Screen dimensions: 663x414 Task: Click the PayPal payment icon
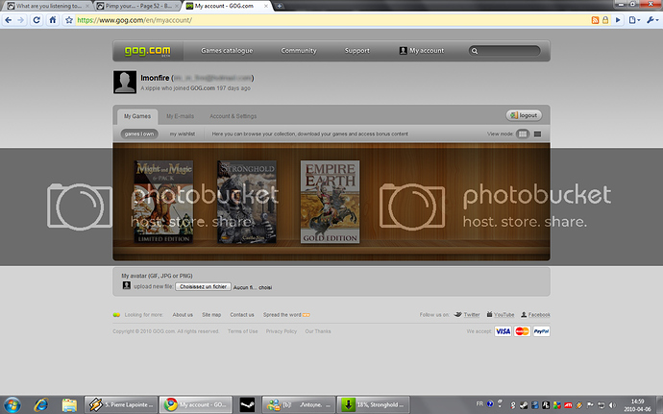point(541,331)
